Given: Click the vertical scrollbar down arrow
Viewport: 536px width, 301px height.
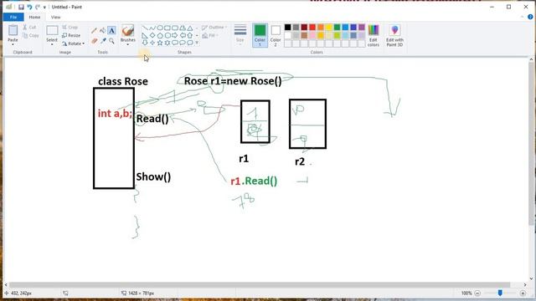Looking at the screenshot, I should pos(531,278).
